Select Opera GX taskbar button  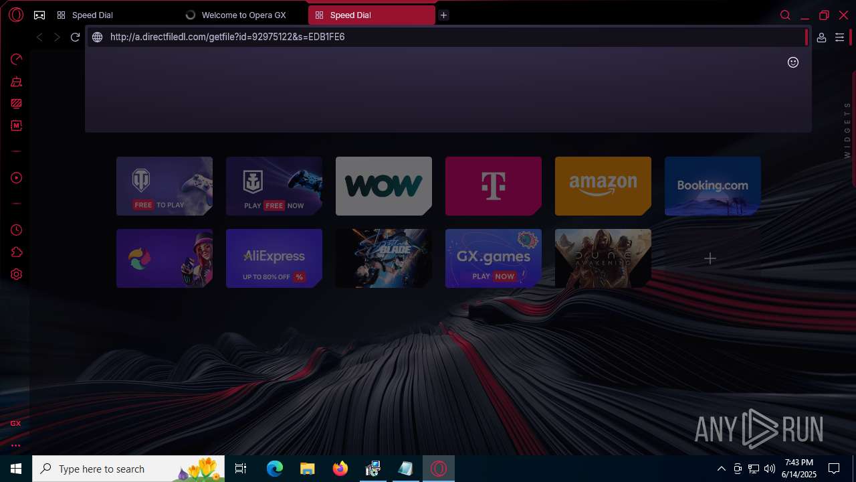439,469
